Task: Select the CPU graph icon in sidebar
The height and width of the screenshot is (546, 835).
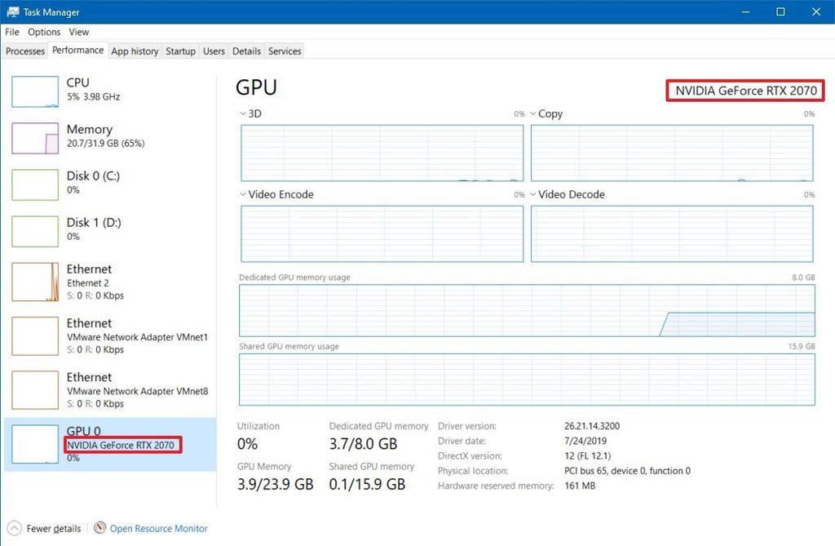Action: [34, 91]
